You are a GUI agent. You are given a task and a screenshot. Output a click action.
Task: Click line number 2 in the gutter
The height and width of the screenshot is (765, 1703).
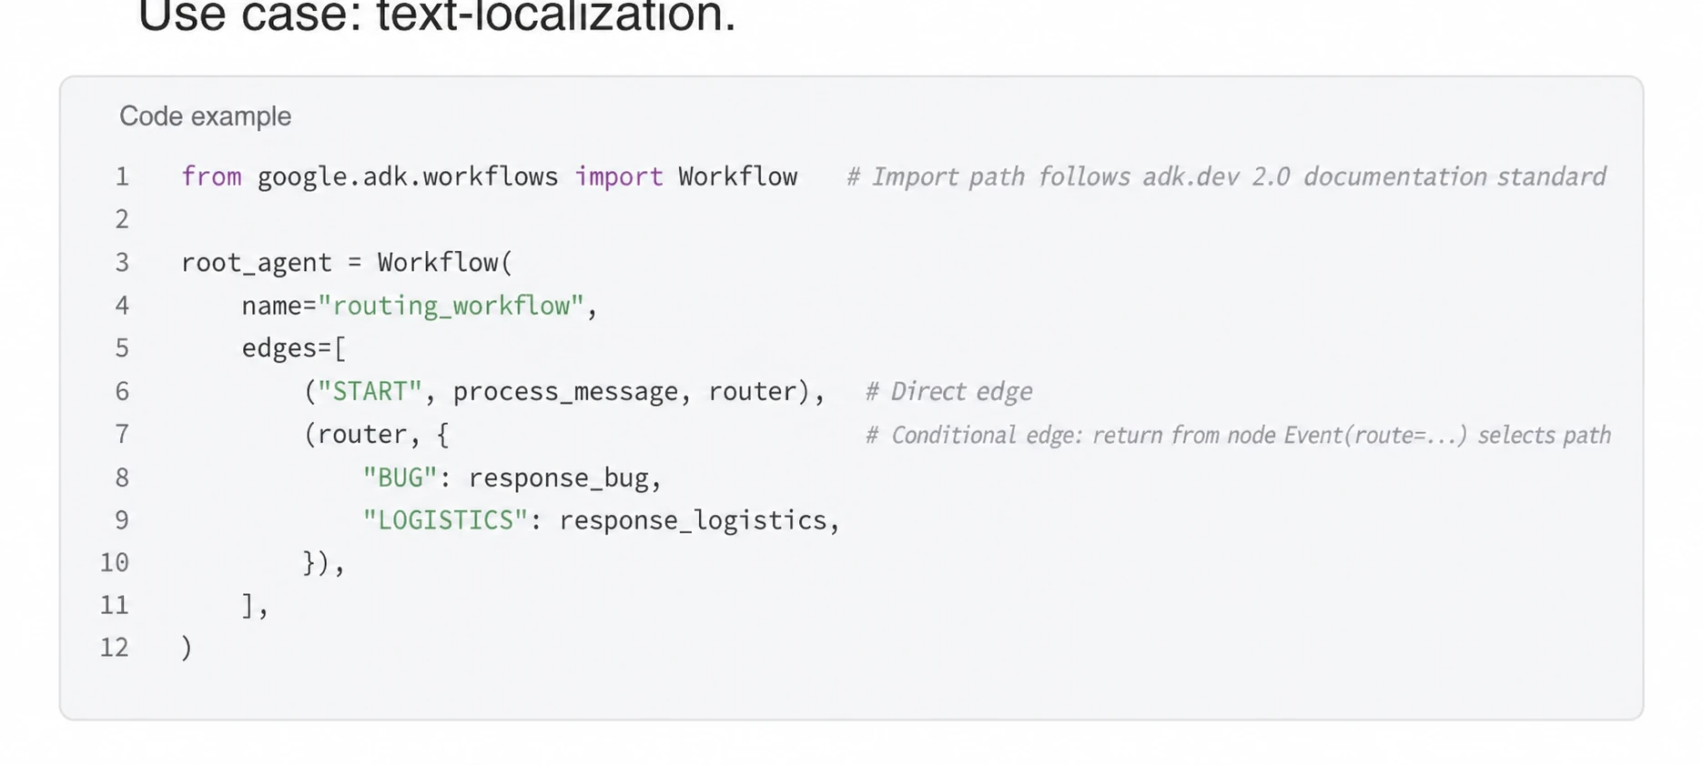tap(122, 219)
